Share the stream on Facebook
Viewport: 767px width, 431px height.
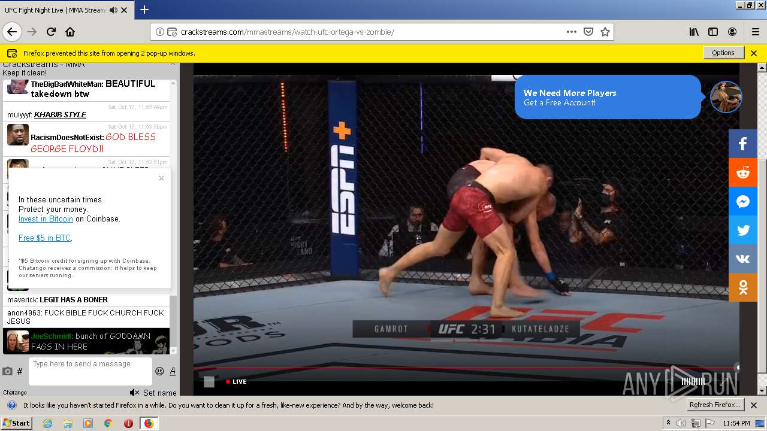pos(743,144)
